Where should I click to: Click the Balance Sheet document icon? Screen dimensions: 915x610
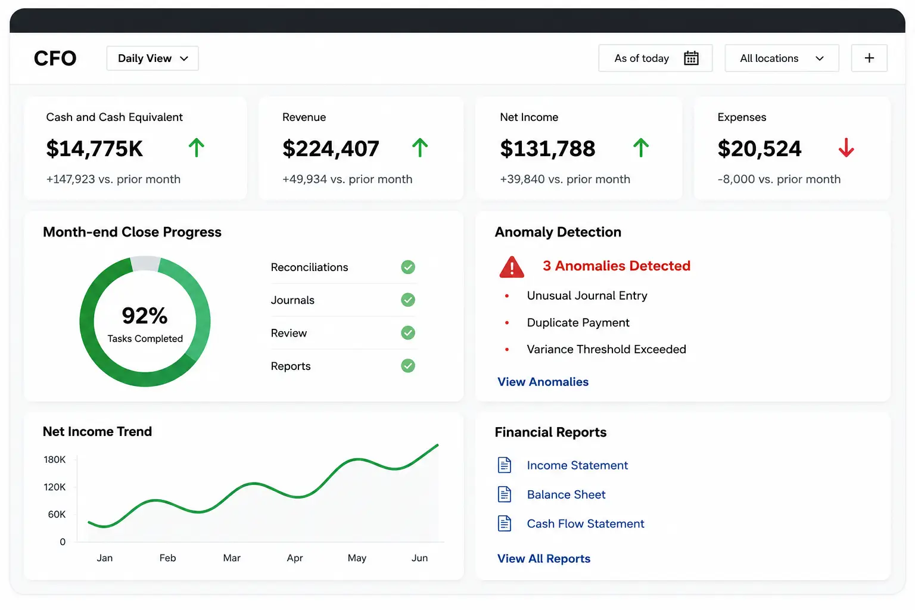[x=505, y=494]
